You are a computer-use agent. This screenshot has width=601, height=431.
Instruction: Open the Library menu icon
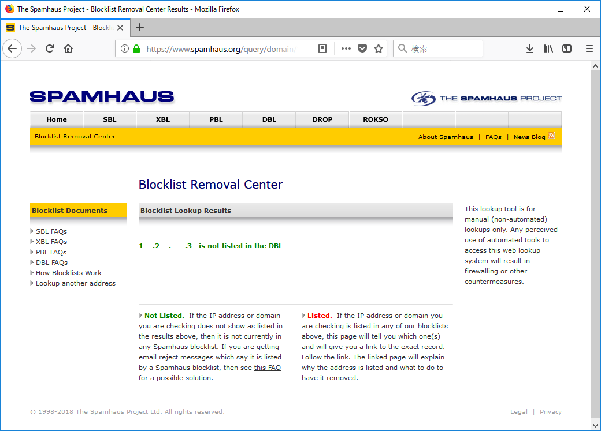click(548, 48)
